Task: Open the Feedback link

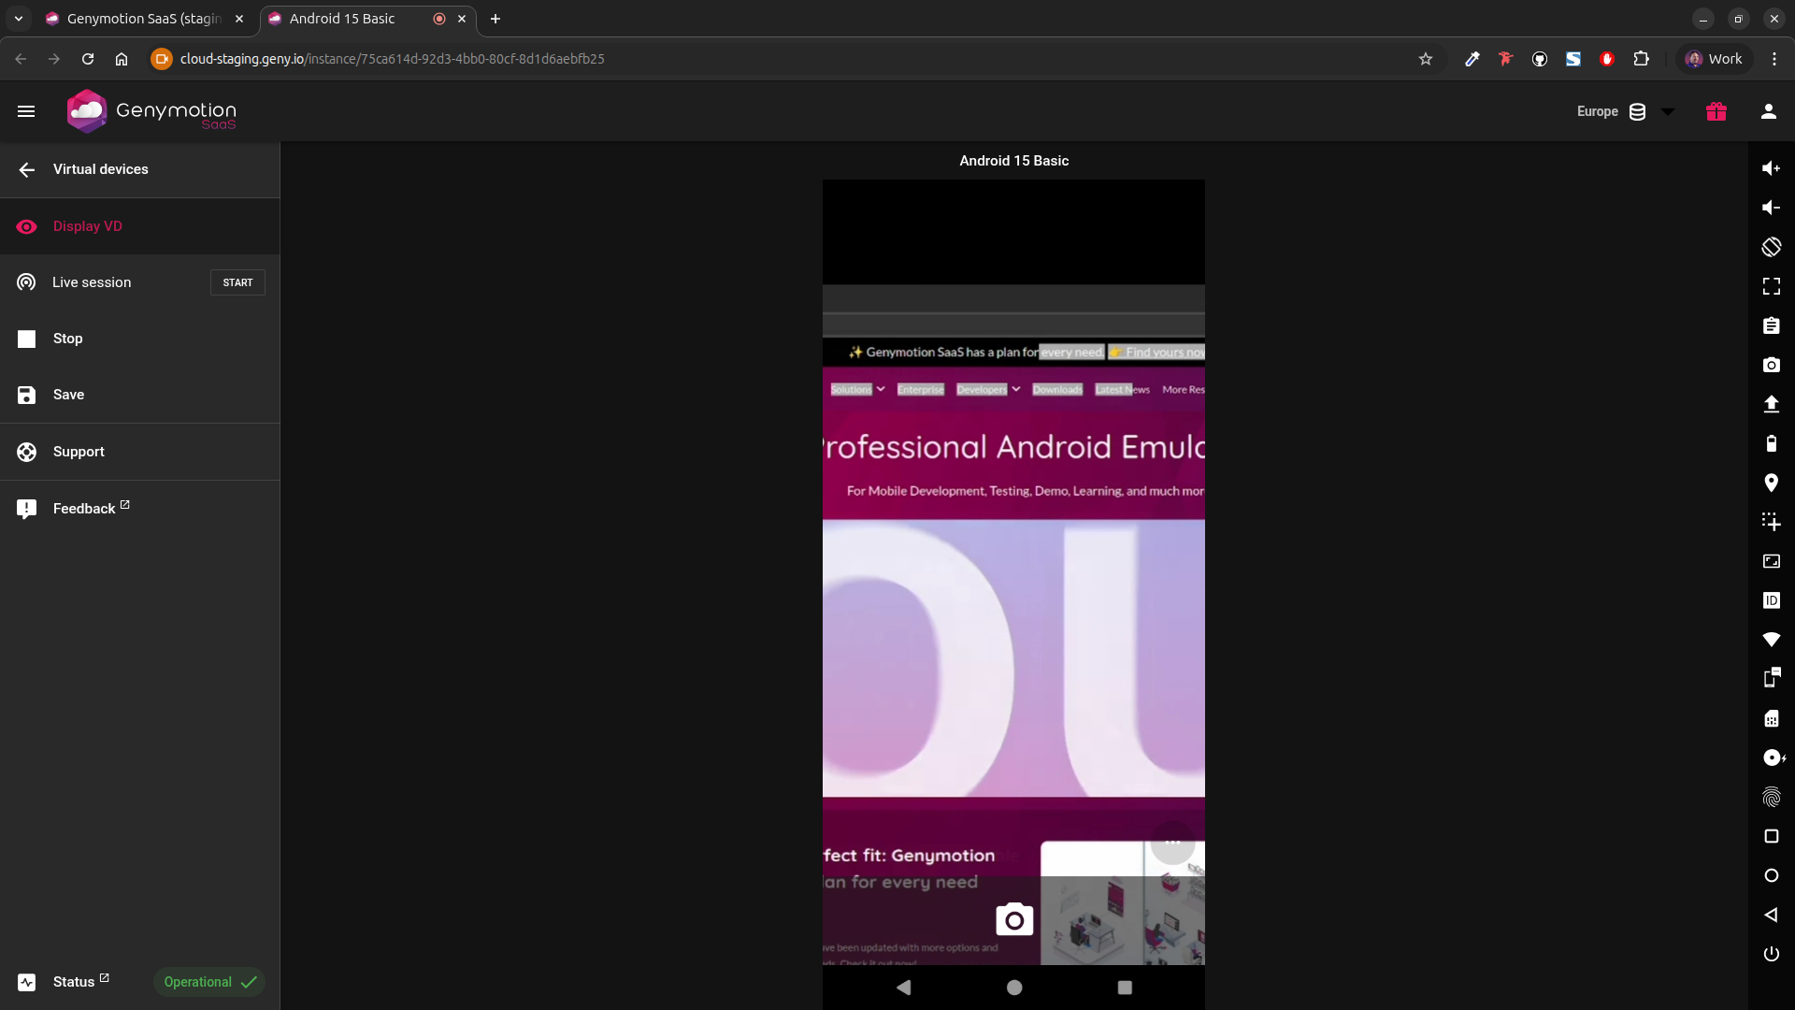Action: pyautogui.click(x=140, y=509)
